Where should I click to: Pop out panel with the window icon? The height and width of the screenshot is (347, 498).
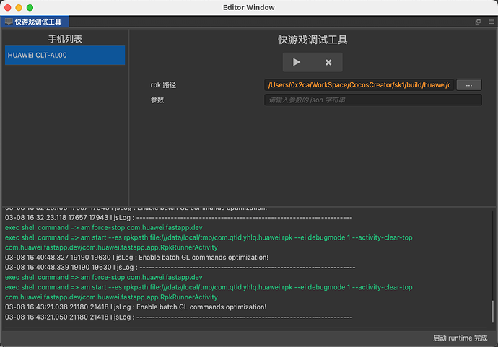coord(478,22)
